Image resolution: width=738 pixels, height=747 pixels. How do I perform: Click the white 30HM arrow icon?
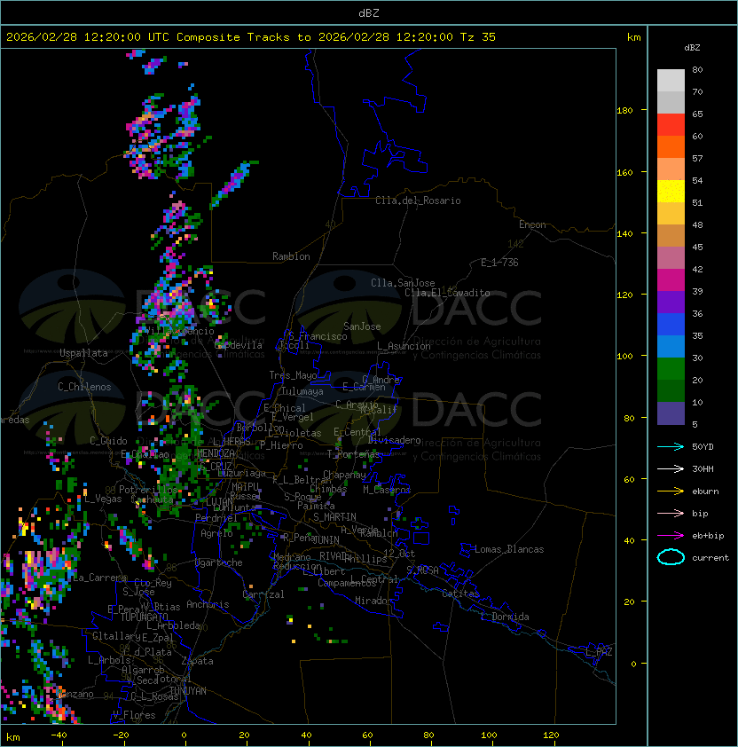coord(671,469)
